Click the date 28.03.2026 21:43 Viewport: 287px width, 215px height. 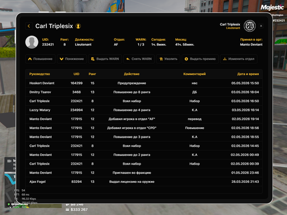245,182
